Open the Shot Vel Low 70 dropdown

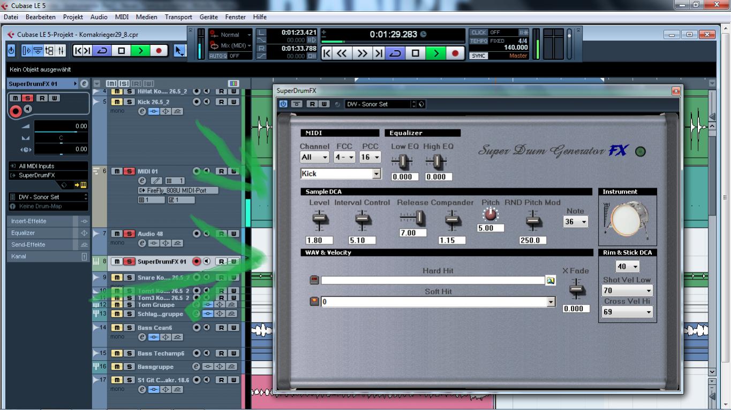pos(628,291)
